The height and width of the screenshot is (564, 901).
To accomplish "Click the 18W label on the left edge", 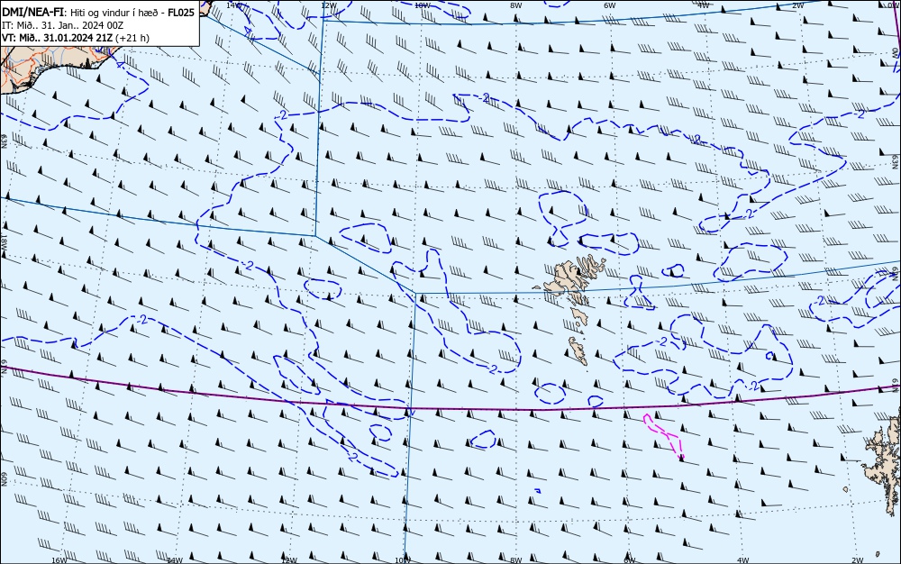I will [x=4, y=241].
